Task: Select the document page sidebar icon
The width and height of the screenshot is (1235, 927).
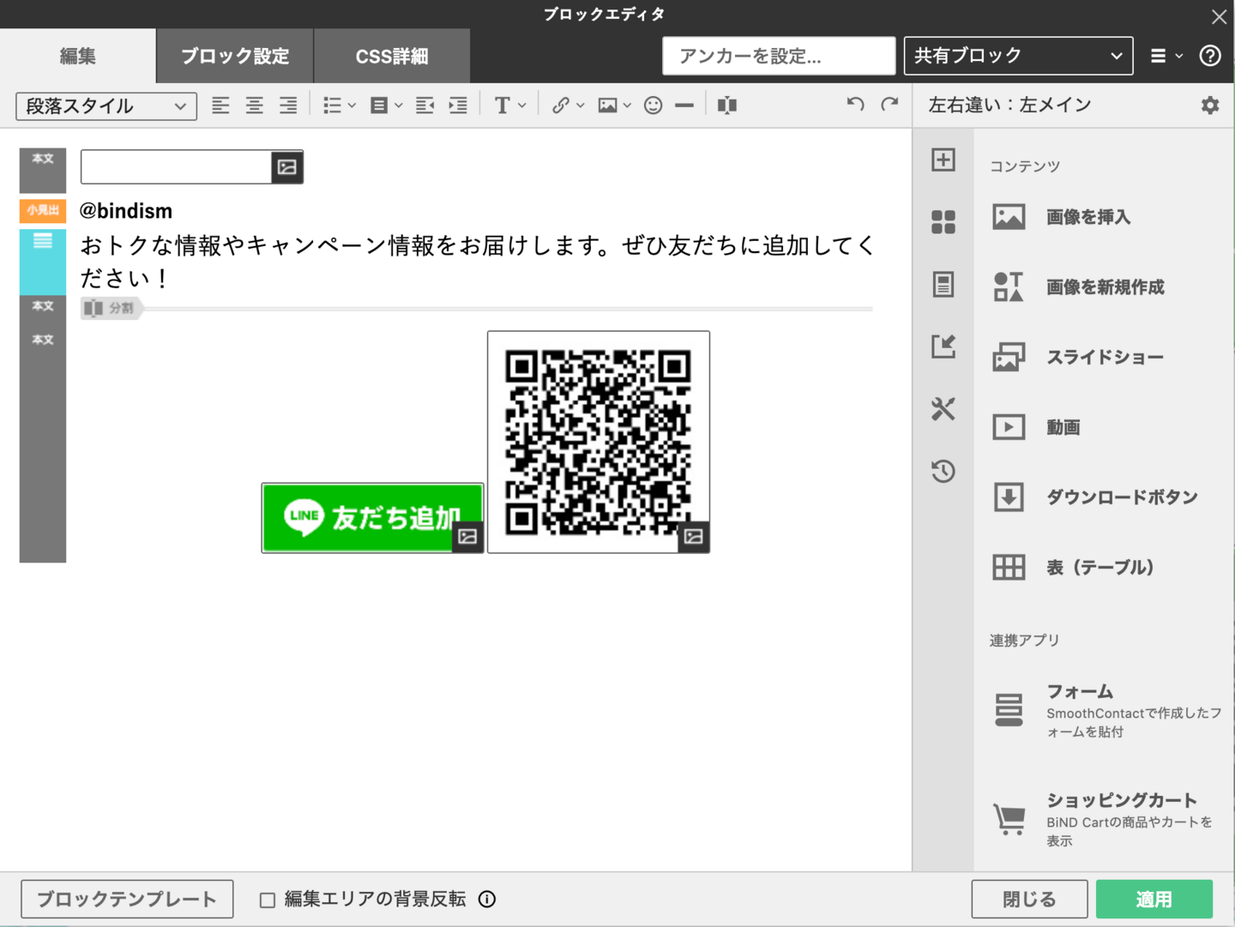Action: click(x=943, y=285)
